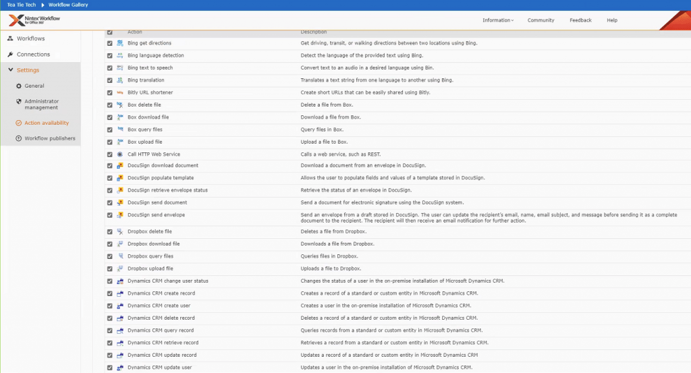691x373 pixels.
Task: Click the DocuSign populate template icon
Action: 120,178
